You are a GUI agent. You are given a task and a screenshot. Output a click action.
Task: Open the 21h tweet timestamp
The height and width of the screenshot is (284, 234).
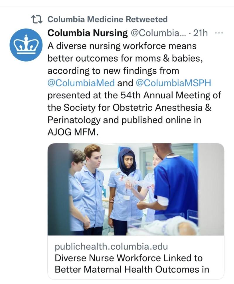pyautogui.click(x=200, y=33)
